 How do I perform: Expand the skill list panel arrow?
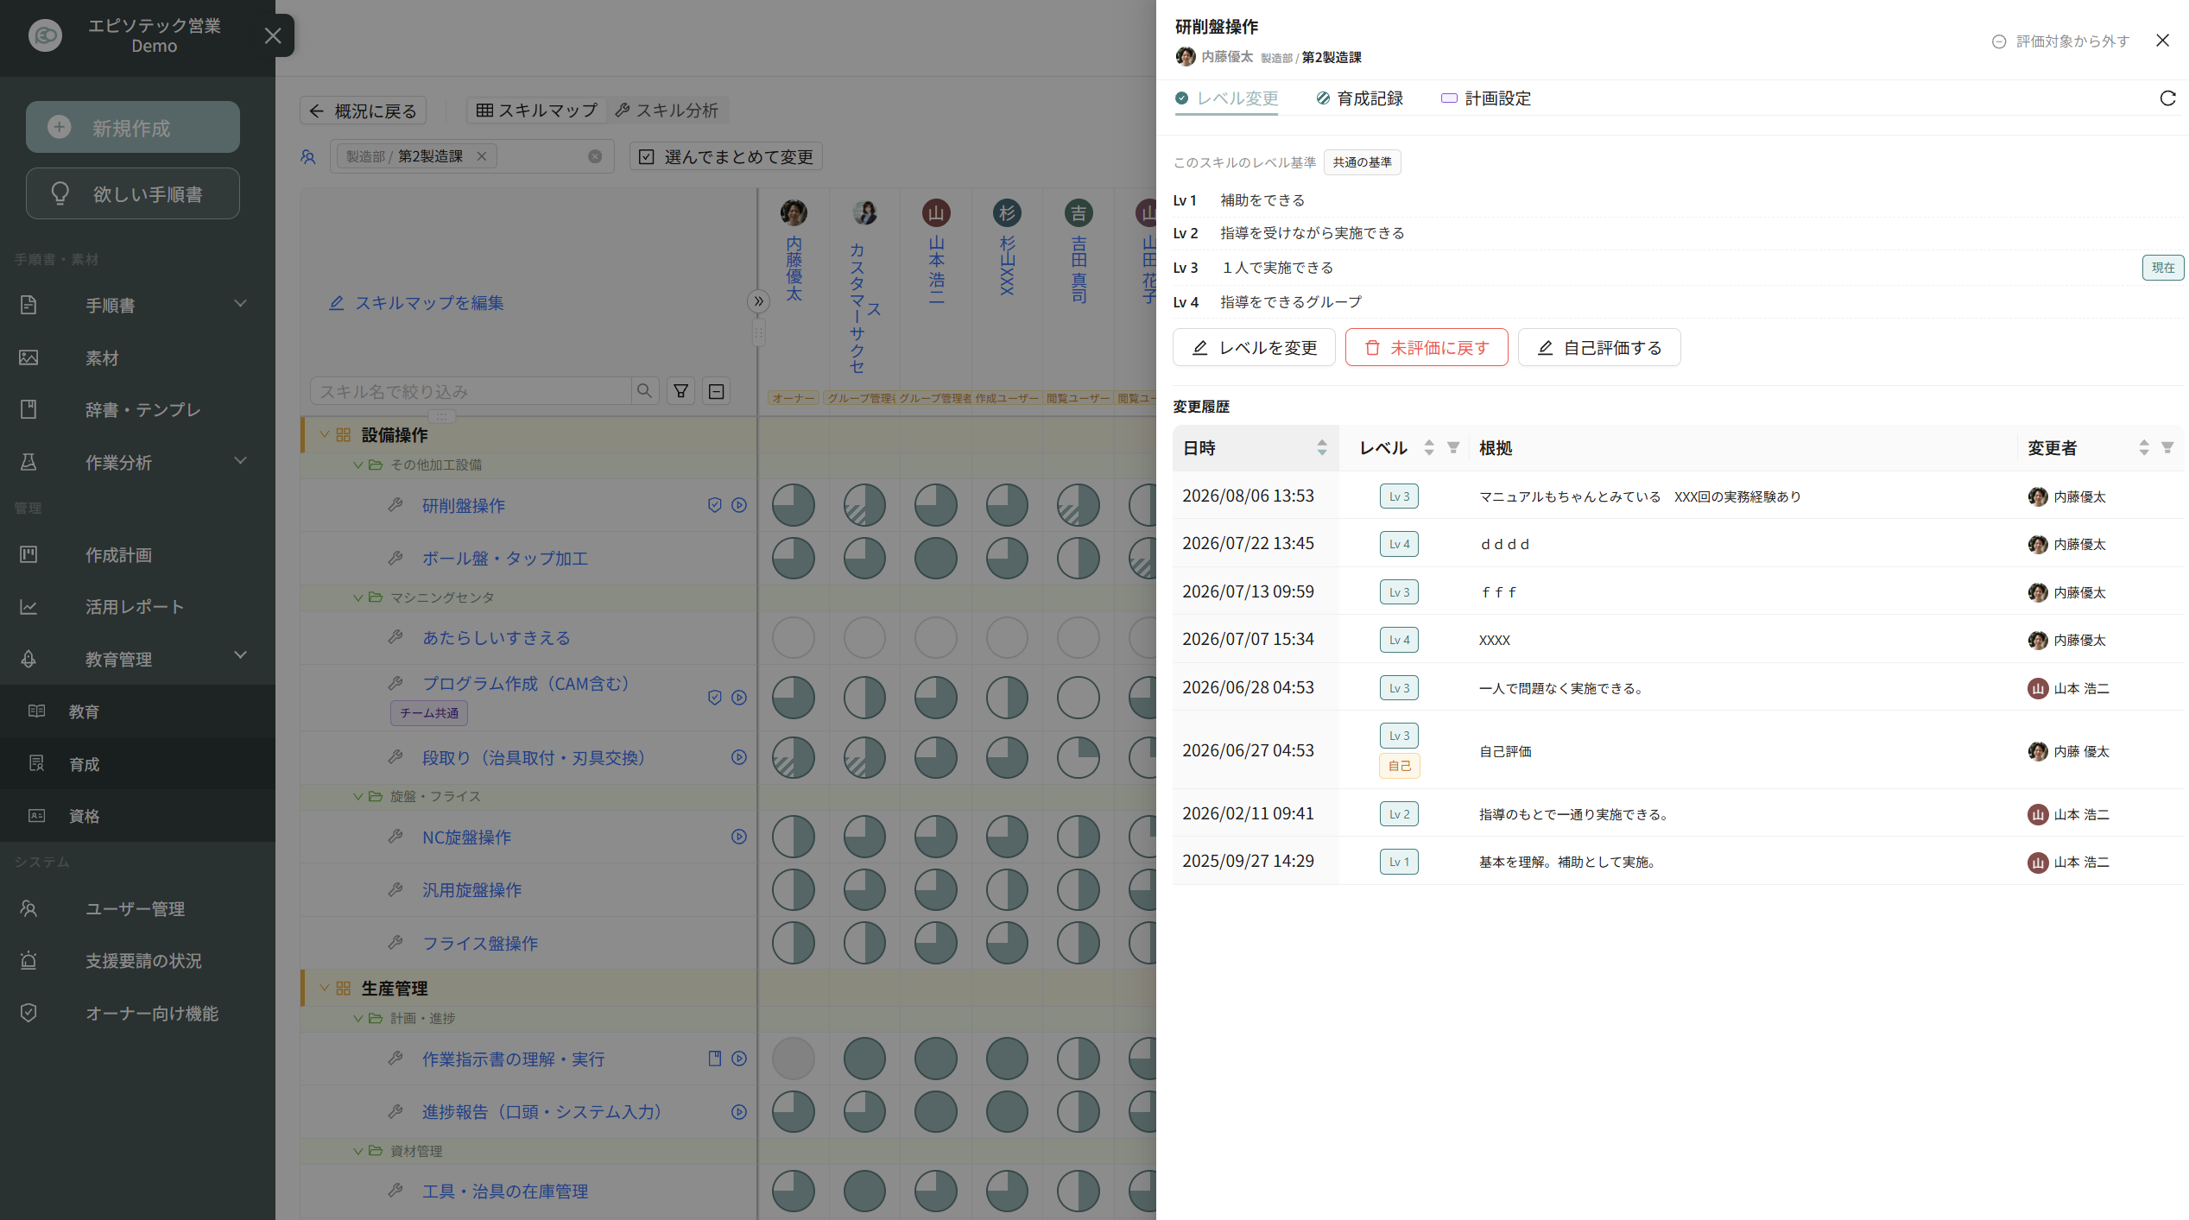click(758, 301)
